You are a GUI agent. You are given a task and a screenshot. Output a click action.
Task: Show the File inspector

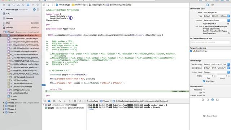[x=208, y=5]
